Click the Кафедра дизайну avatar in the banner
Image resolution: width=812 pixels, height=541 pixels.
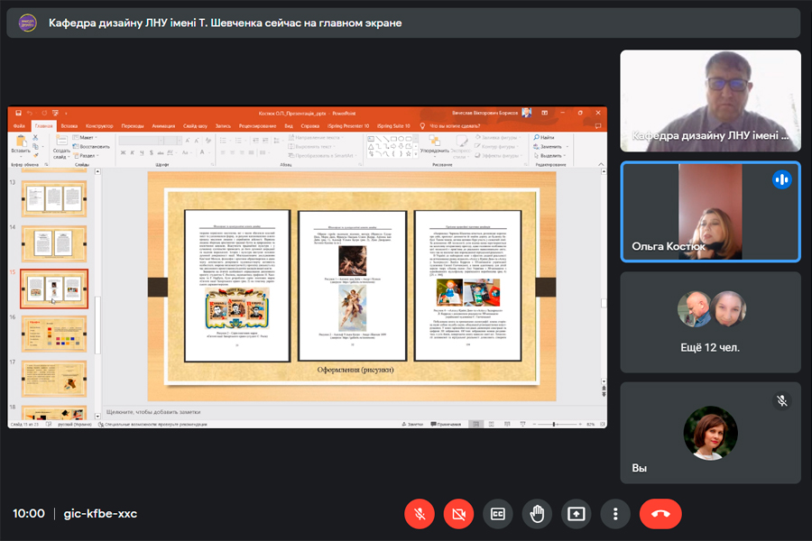24,23
